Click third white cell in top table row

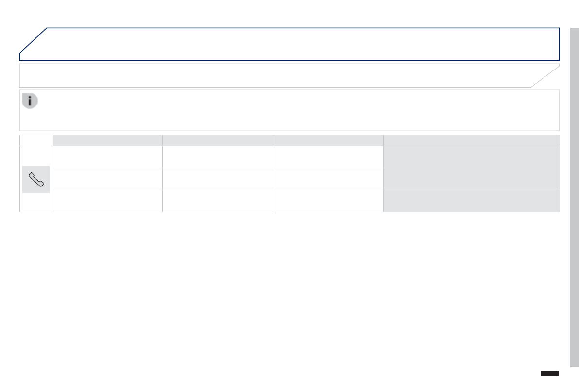[328, 157]
